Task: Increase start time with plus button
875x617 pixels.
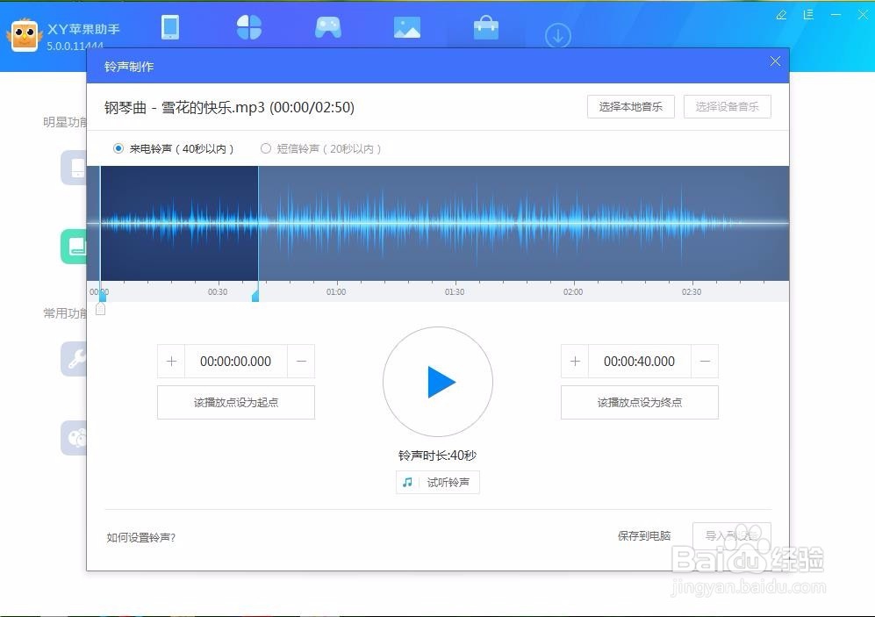Action: coord(171,362)
